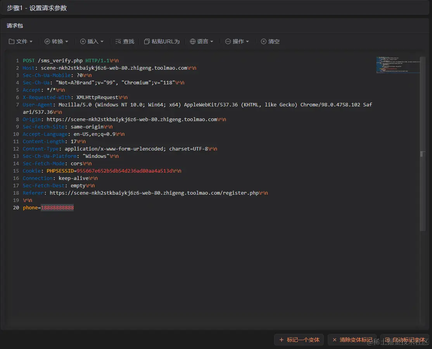The image size is (432, 349).
Task: Click the X icon on 清除变体标记
Action: [x=334, y=340]
